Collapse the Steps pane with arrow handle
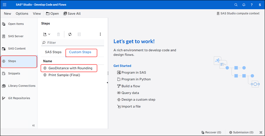Image resolution: width=265 pixels, height=136 pixels. pyautogui.click(x=107, y=82)
